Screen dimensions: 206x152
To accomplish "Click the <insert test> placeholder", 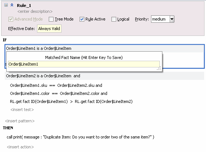I will [22, 110].
